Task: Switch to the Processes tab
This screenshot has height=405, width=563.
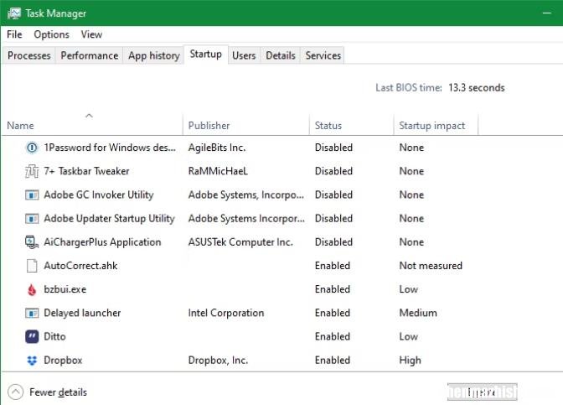Action: (29, 55)
